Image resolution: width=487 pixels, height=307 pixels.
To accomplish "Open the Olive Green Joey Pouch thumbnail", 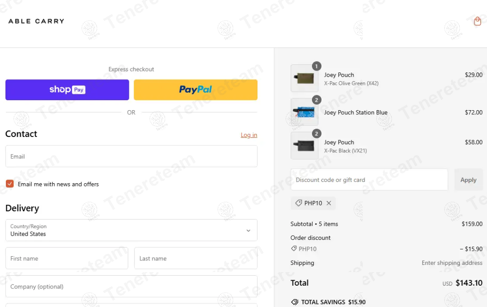I will coord(304,78).
